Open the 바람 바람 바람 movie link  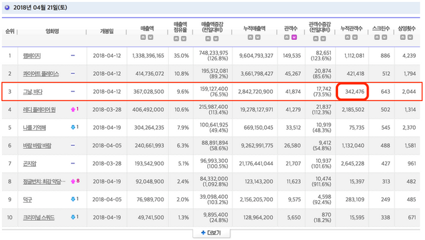click(37, 146)
